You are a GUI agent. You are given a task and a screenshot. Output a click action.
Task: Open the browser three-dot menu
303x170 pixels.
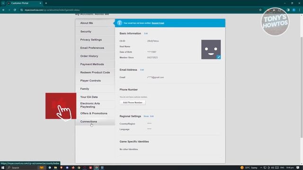point(300,10)
